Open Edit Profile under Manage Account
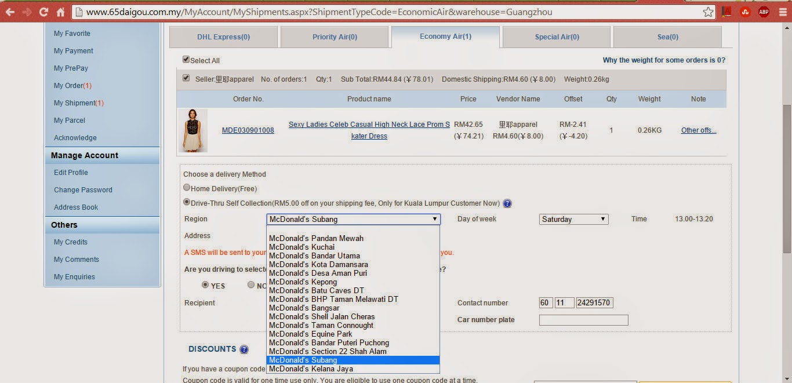 point(71,173)
